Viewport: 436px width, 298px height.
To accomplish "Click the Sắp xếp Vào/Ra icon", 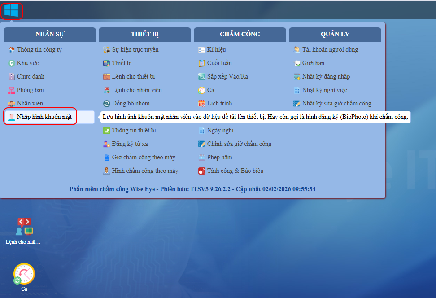I will pyautogui.click(x=202, y=77).
